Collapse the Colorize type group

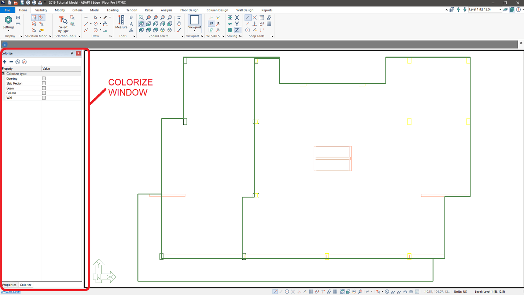coord(3,74)
